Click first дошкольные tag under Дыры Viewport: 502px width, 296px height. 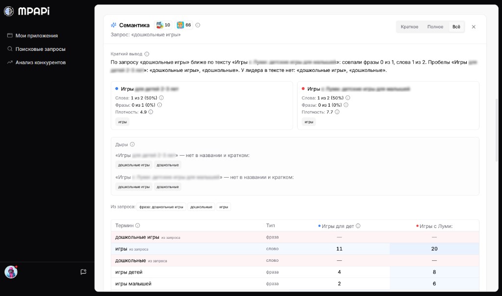tap(168, 165)
